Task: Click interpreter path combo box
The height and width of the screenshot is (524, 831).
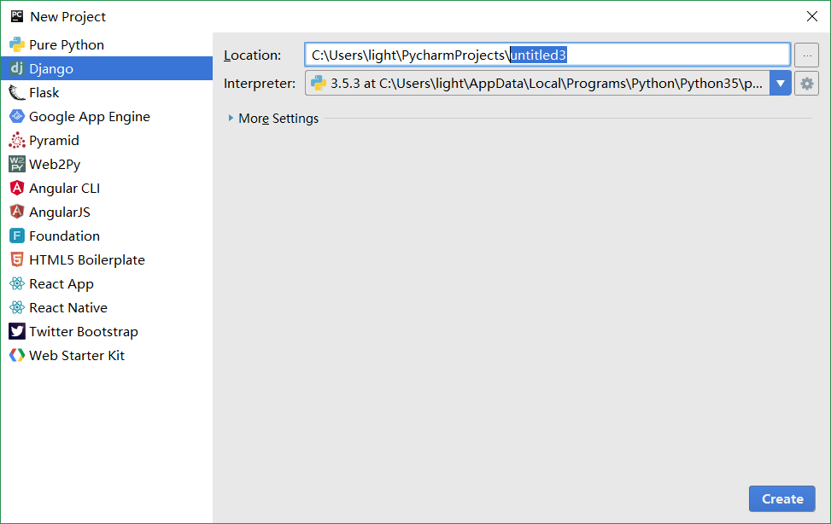Action: (x=548, y=83)
